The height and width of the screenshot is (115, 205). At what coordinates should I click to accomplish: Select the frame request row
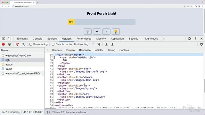pyautogui.click(x=22, y=69)
